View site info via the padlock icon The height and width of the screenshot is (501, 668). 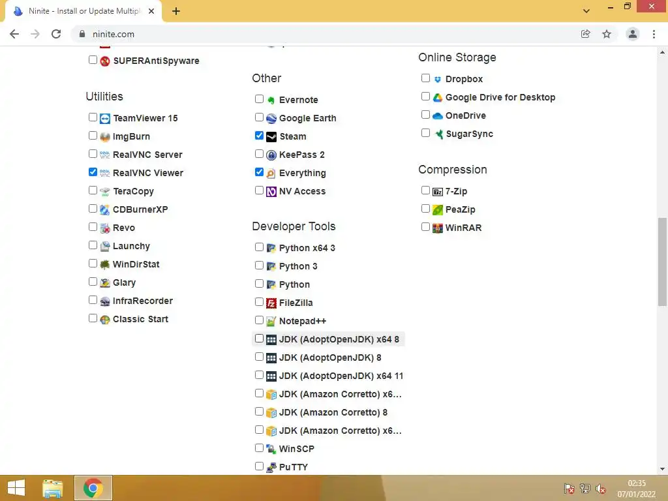pos(82,34)
